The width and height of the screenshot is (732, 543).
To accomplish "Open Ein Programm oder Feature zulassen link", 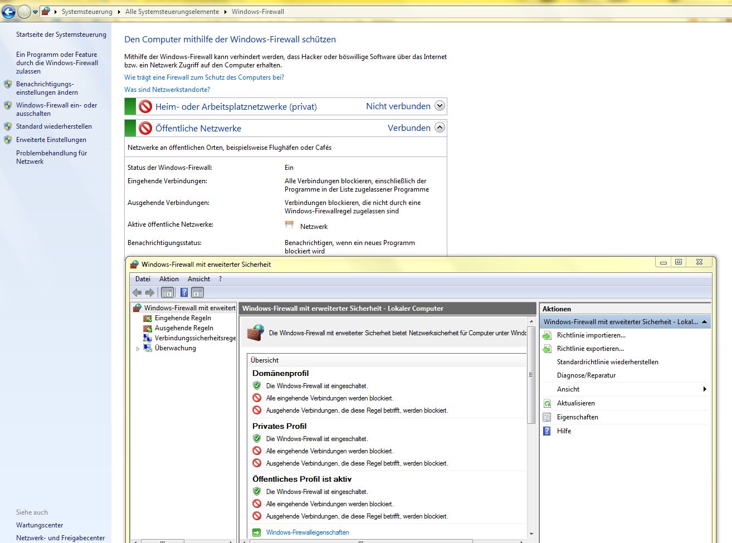I will 57,63.
